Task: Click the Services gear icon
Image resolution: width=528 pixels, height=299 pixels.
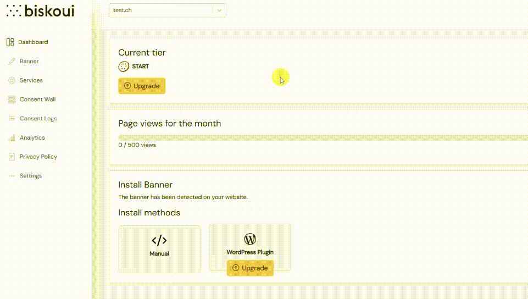Action: [x=12, y=81]
